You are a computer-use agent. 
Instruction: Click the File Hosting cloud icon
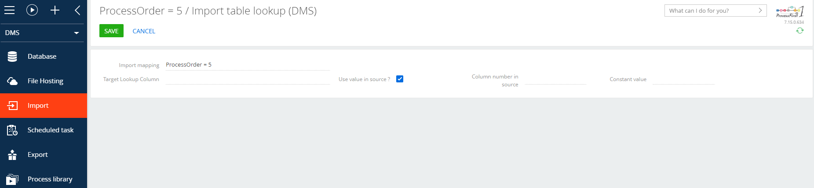click(x=12, y=81)
